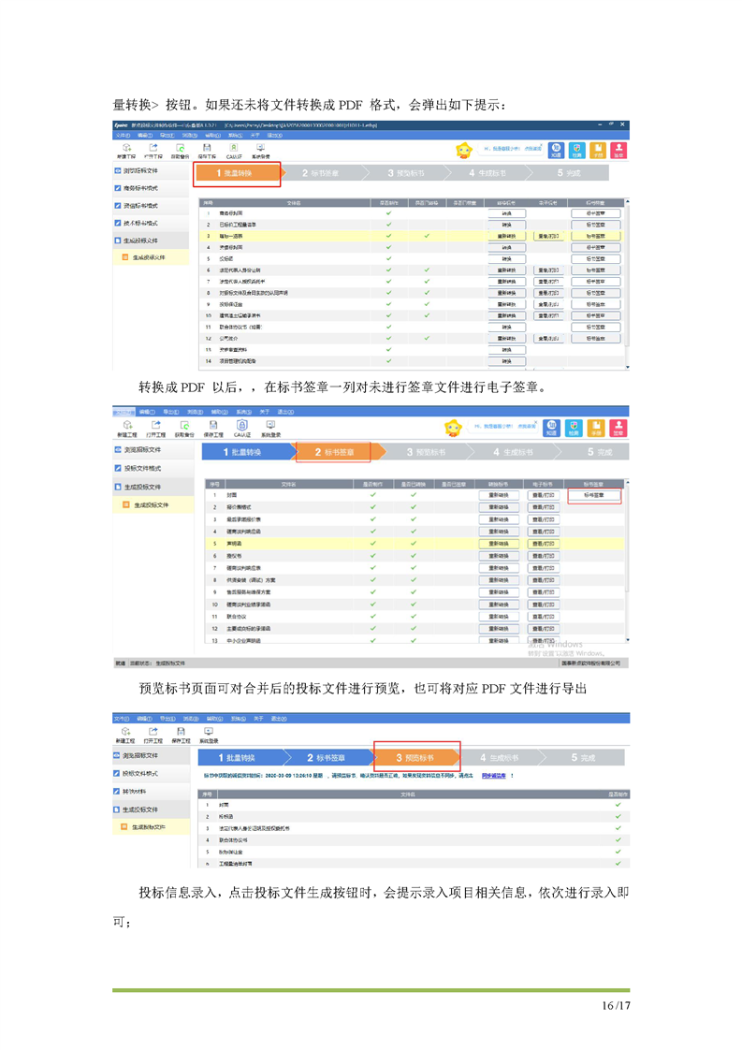742x1050 pixels.
Task: Click 系统登录 icon in the 预览标书 window
Action: (x=208, y=731)
